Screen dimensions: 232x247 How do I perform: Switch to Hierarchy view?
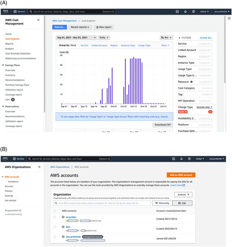[x=162, y=203]
